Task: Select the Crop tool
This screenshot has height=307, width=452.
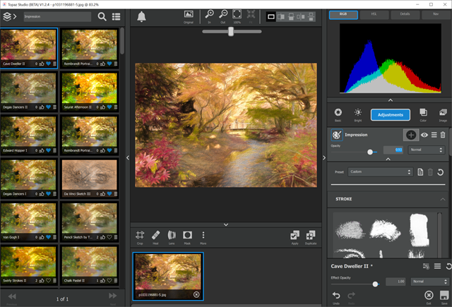Action: point(140,238)
